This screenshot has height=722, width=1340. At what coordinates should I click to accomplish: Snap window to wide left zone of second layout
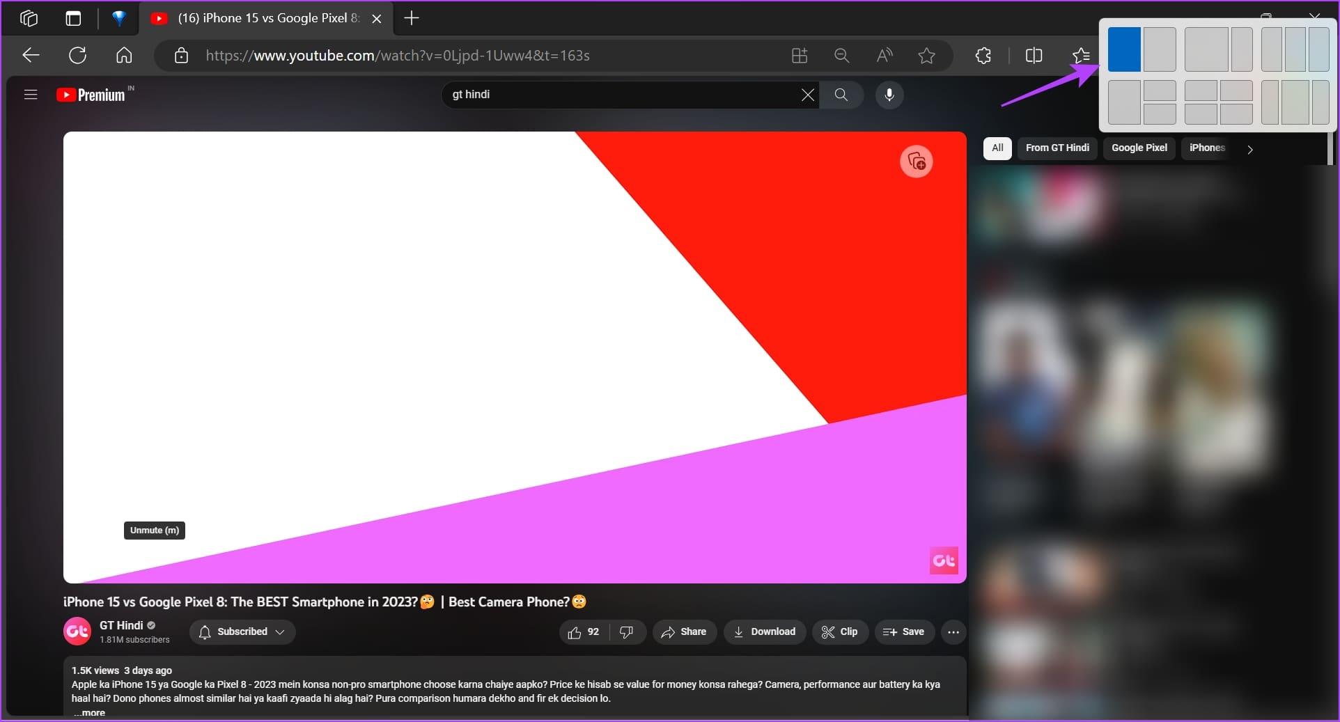point(1206,49)
